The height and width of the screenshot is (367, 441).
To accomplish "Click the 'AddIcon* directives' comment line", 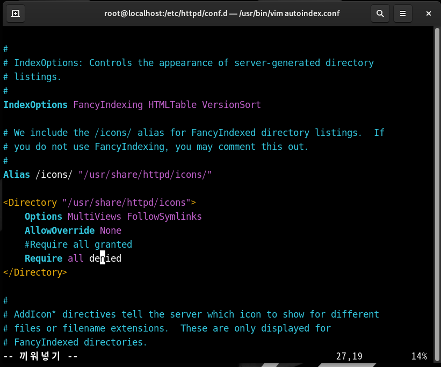I will coord(191,314).
